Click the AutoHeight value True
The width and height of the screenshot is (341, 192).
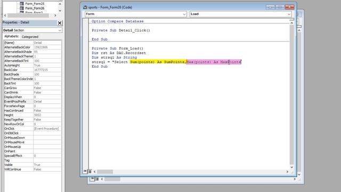pyautogui.click(x=47, y=65)
